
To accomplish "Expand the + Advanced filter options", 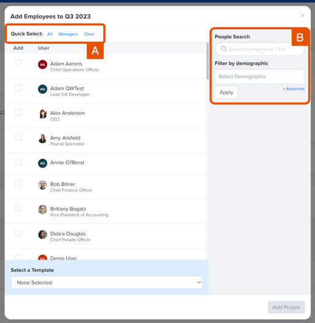I will click(294, 89).
